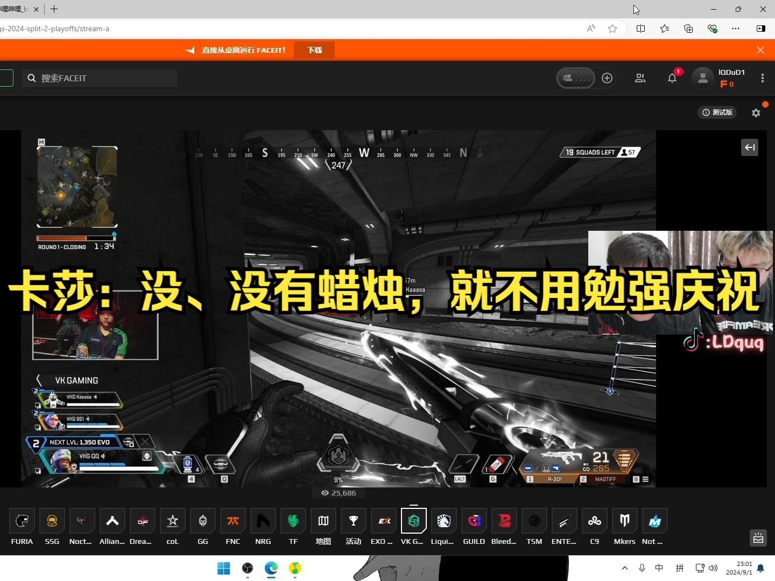Open OBS Studio from taskbar

pyautogui.click(x=247, y=568)
